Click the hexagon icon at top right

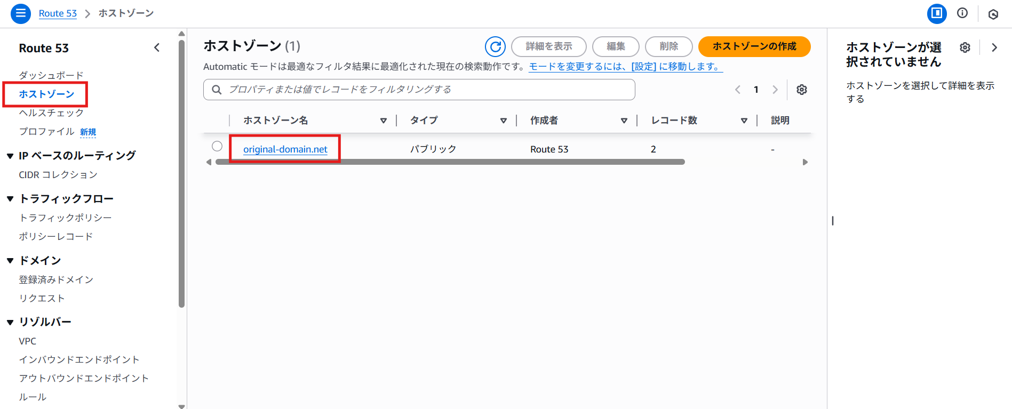[x=993, y=14]
